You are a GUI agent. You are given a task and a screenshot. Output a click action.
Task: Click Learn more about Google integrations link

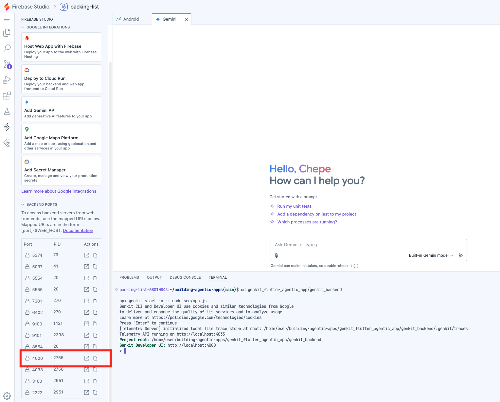pyautogui.click(x=59, y=191)
